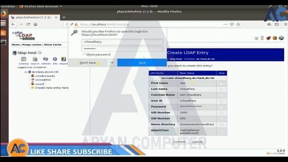Collapse the dc=test,dc=in tree node
Image resolution: width=288 pixels, height=162 pixels.
coord(26,72)
